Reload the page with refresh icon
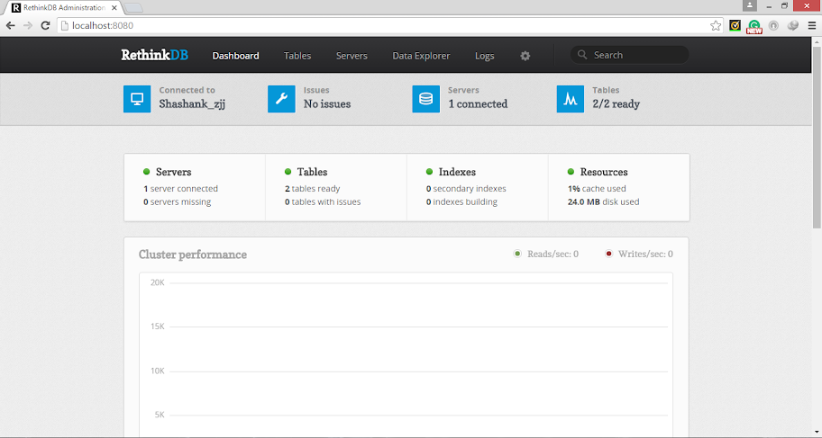 pos(46,26)
